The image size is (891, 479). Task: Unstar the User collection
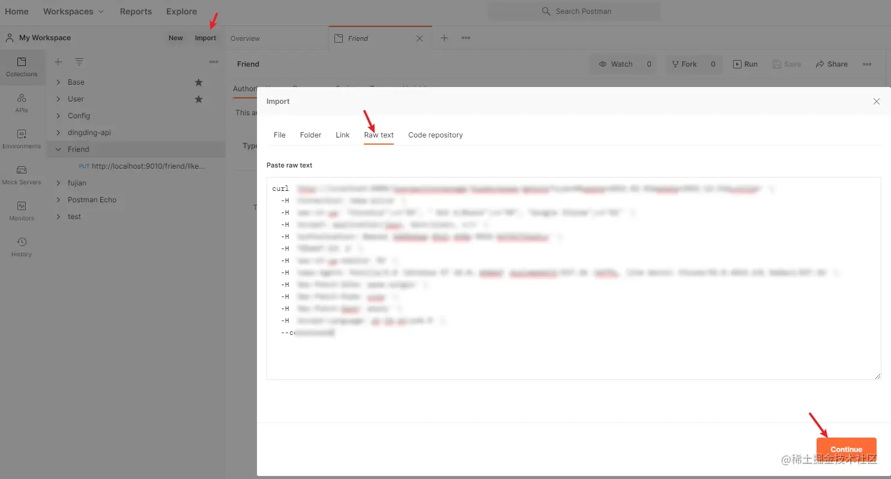click(199, 99)
